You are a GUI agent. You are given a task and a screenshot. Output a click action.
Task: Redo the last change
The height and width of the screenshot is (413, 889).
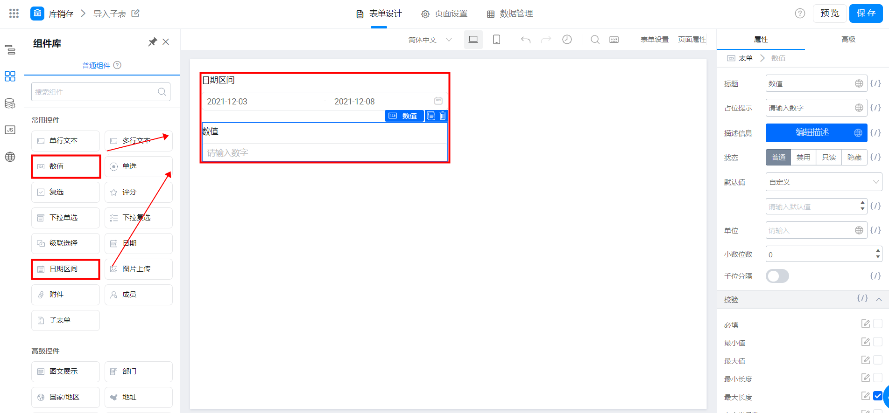(x=546, y=40)
